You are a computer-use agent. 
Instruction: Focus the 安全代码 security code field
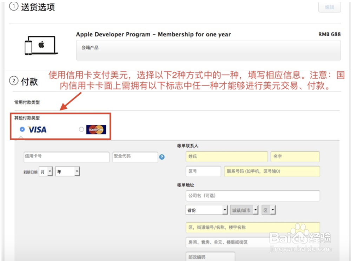coord(135,157)
